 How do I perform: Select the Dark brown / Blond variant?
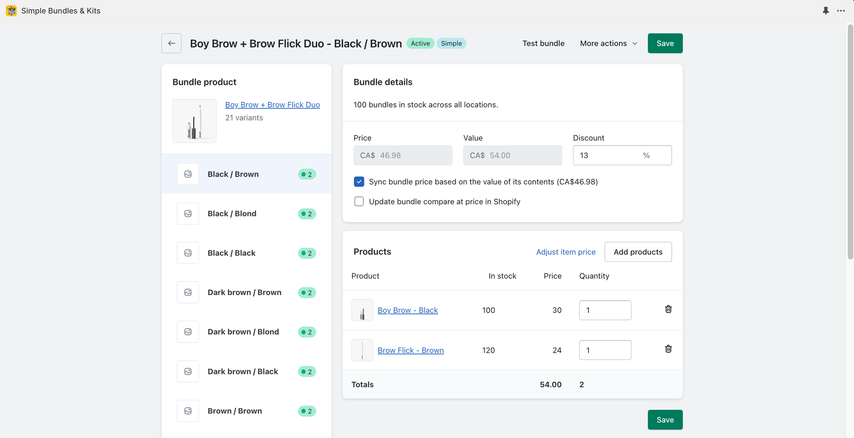point(246,332)
